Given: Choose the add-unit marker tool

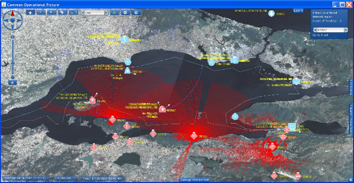Looking at the screenshot, I should coord(52,12).
